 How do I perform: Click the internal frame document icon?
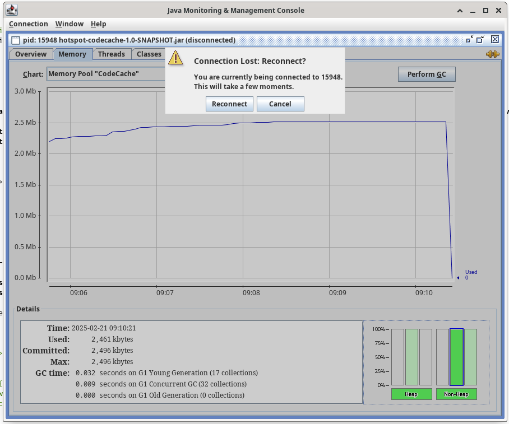15,40
